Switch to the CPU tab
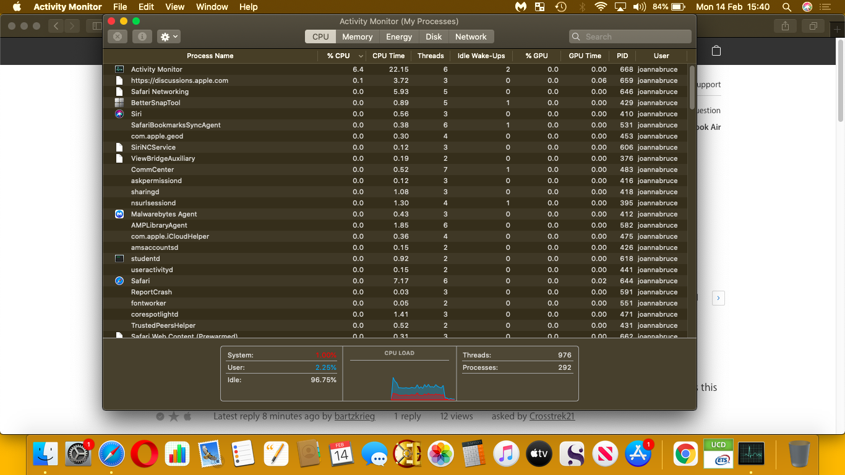This screenshot has height=475, width=845. [320, 36]
